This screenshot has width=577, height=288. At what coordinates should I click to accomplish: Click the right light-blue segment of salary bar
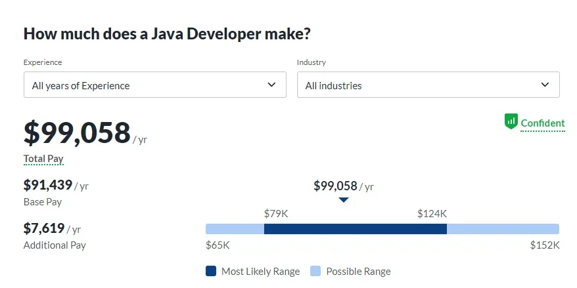503,229
